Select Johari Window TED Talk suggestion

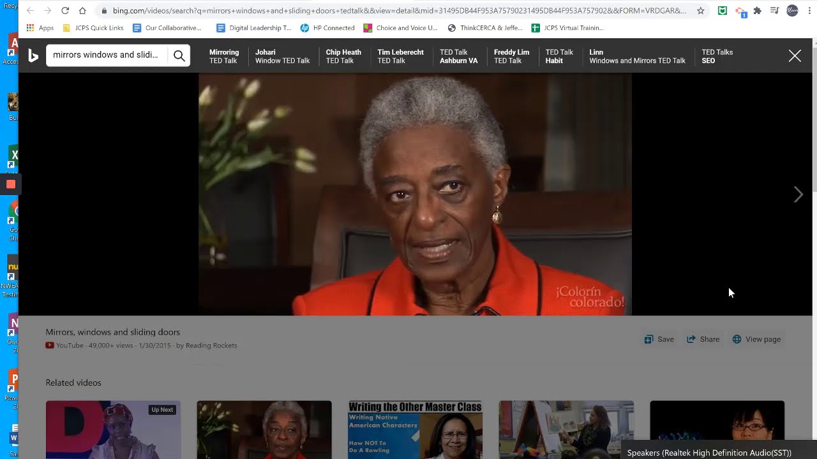282,56
